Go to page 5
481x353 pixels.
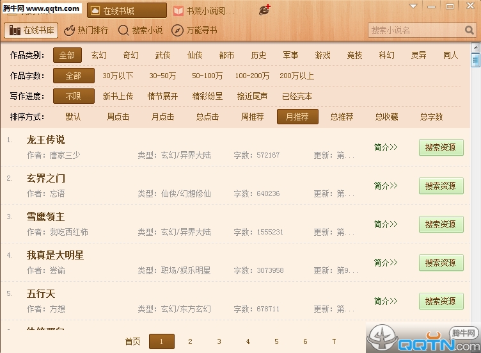point(276,341)
